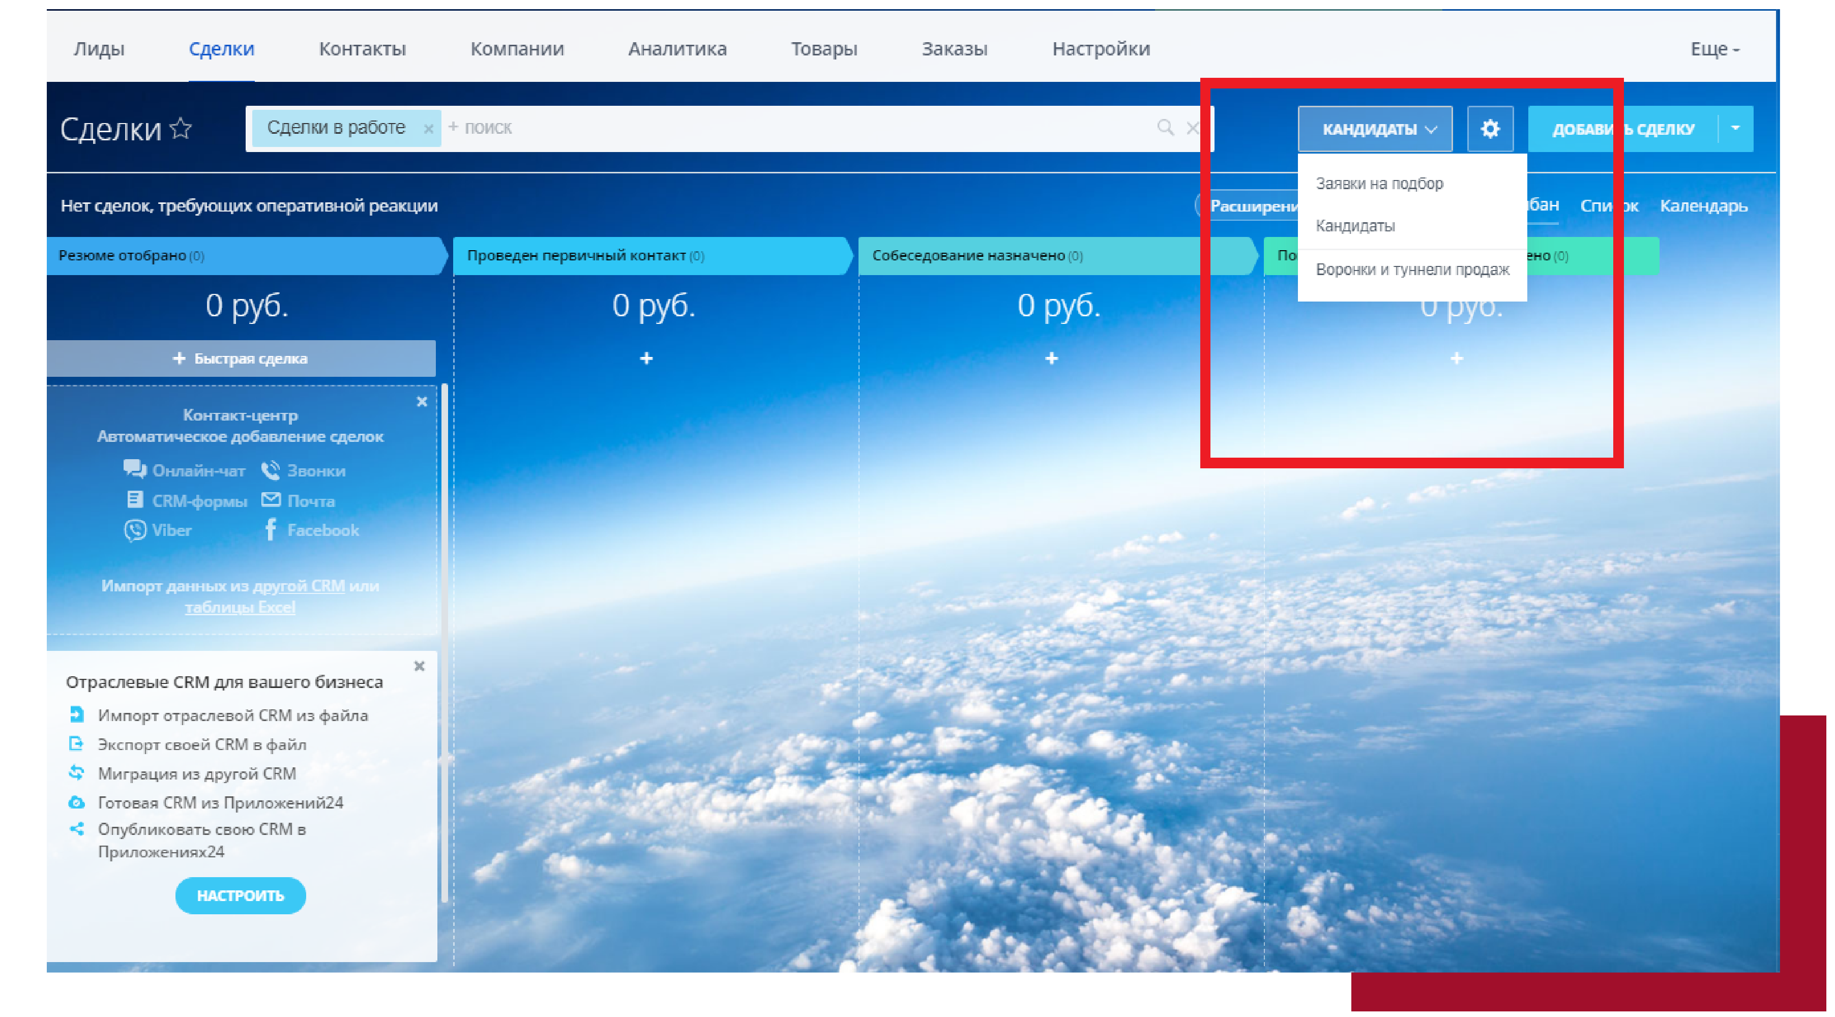Open the Лиды tab

(x=99, y=49)
